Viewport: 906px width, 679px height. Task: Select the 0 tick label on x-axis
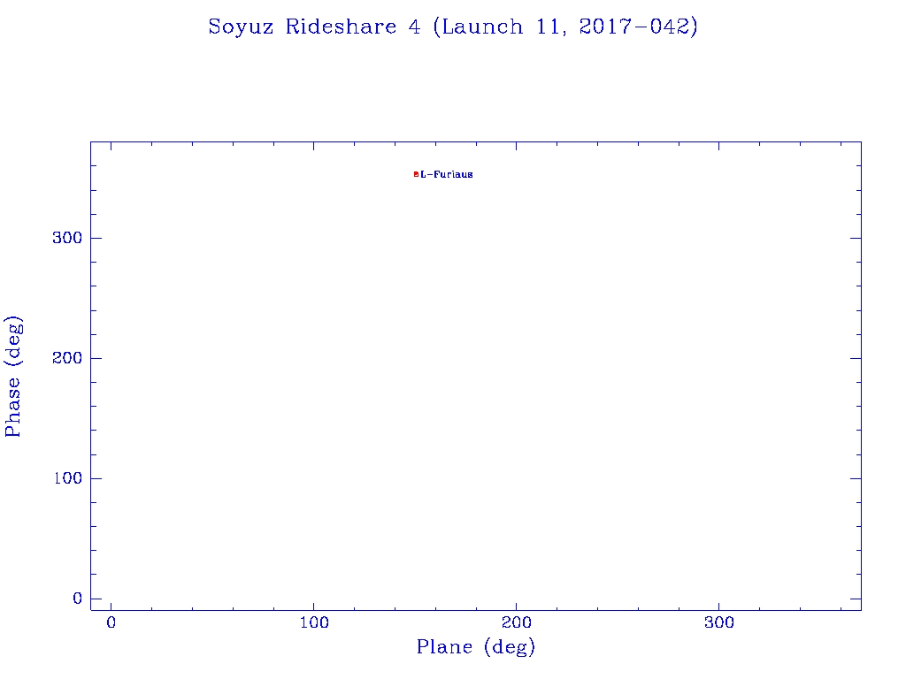click(x=111, y=623)
